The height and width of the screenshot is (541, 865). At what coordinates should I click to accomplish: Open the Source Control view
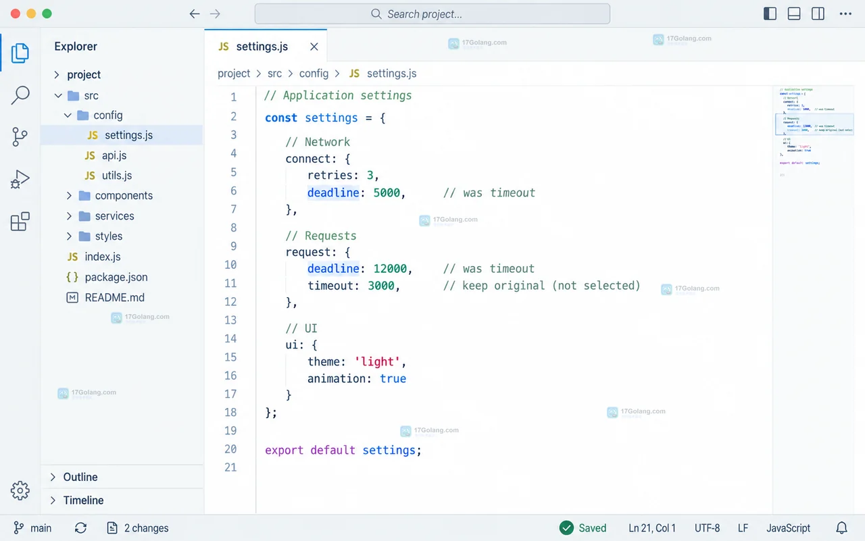pos(20,137)
